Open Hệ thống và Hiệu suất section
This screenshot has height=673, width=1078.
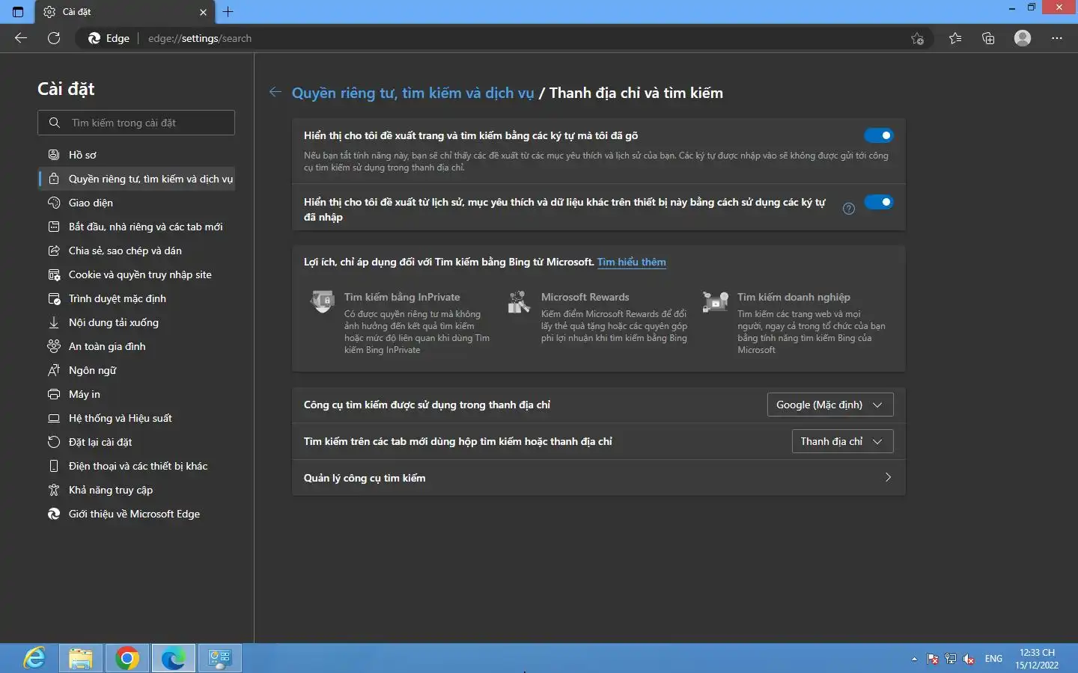[136, 418]
